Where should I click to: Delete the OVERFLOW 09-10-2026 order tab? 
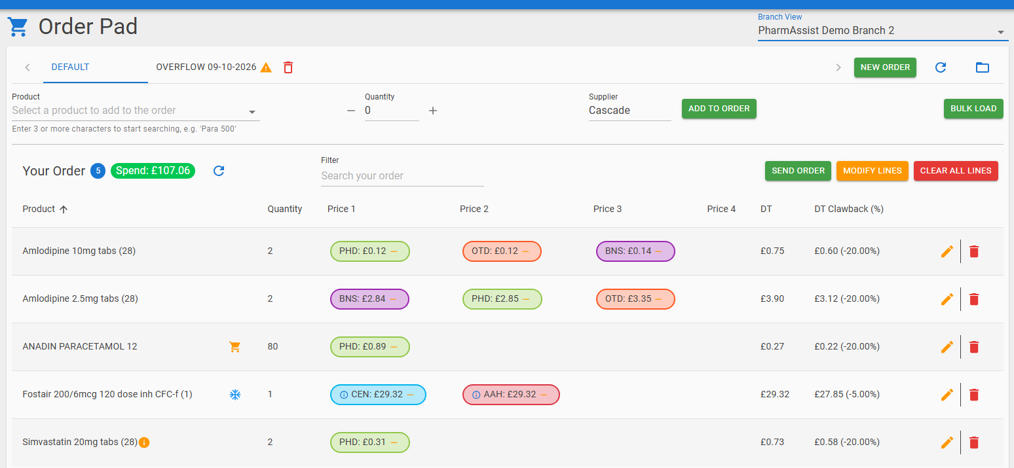pyautogui.click(x=288, y=67)
